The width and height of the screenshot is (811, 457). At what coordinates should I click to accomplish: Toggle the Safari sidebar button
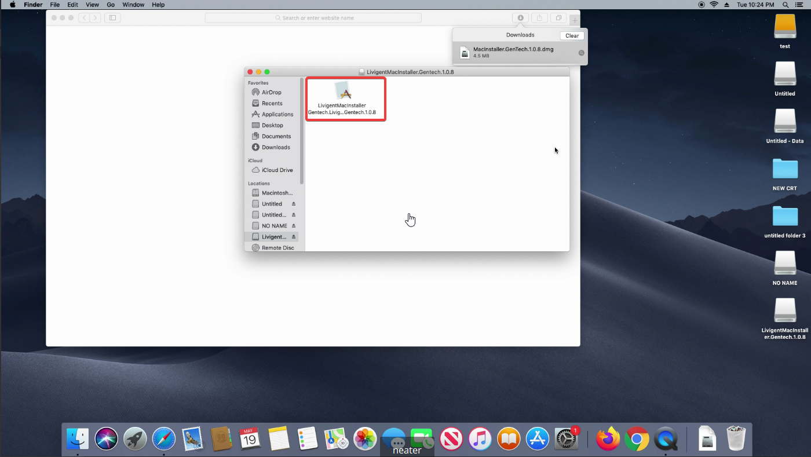pos(113,18)
